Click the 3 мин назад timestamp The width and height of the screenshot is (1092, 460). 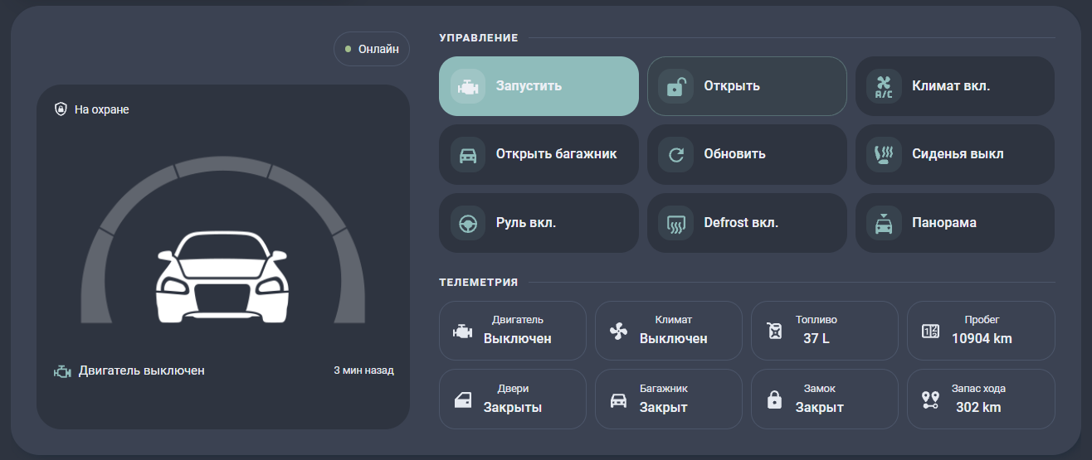click(x=363, y=370)
